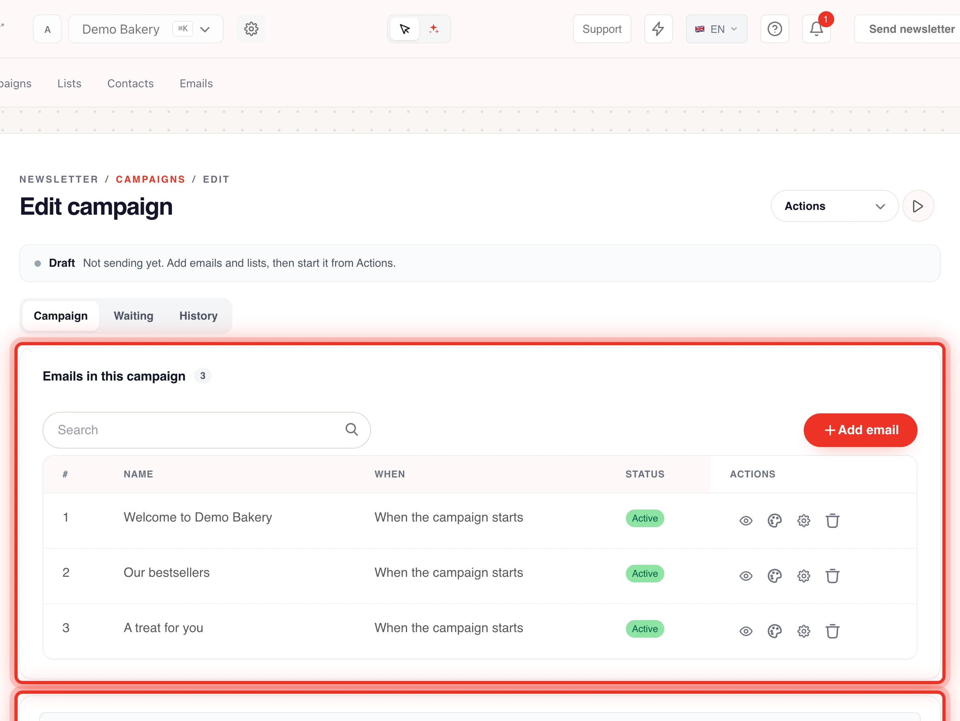Switch to the History tab
The image size is (960, 721).
[198, 316]
